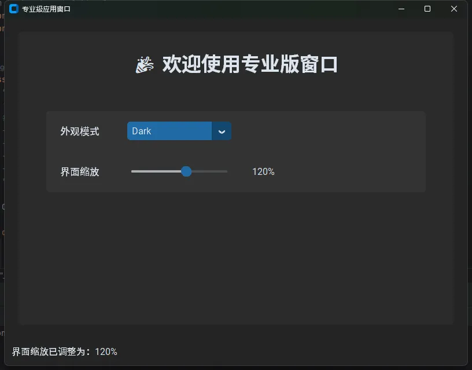This screenshot has width=472, height=370.
Task: Click the blank middle of the title bar
Action: 231,9
